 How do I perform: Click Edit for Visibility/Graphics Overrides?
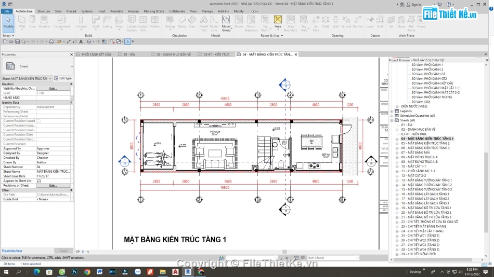click(53, 89)
